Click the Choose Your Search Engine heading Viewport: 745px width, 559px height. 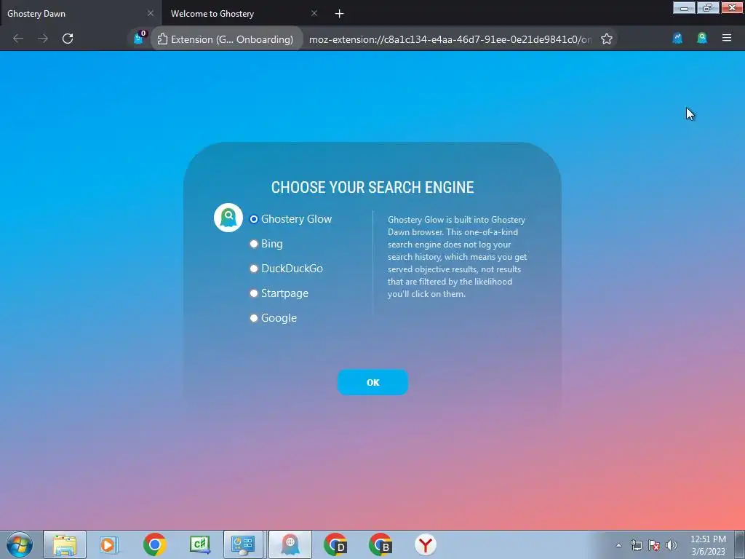[x=372, y=187]
